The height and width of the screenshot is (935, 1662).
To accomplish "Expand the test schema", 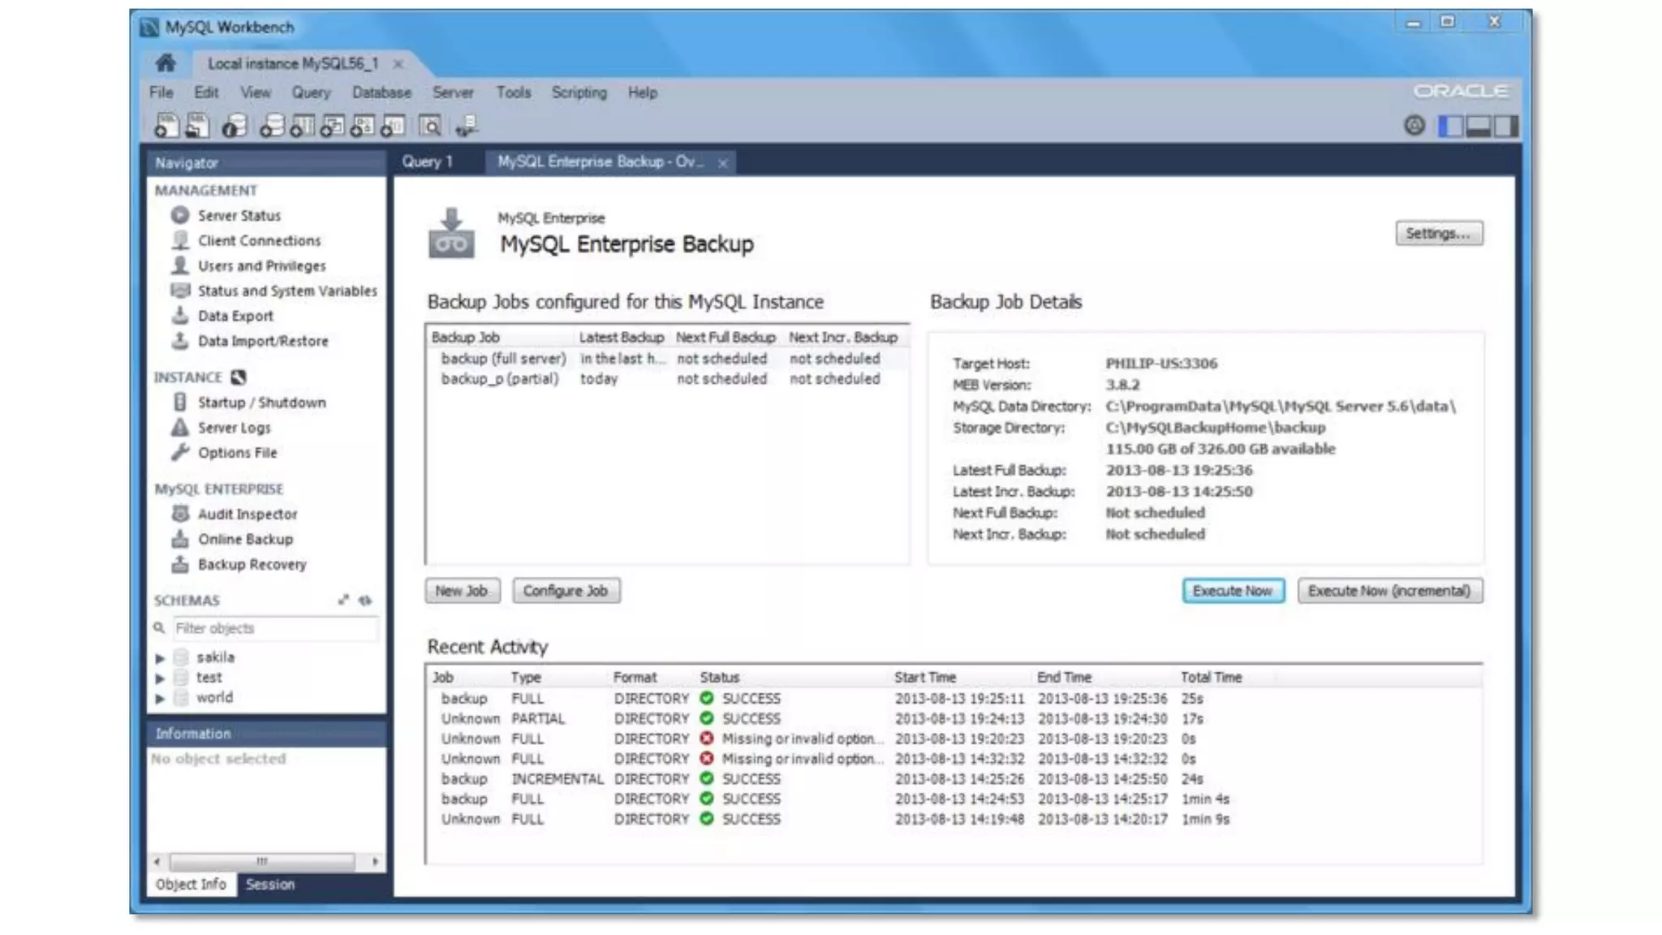I will coord(161,679).
